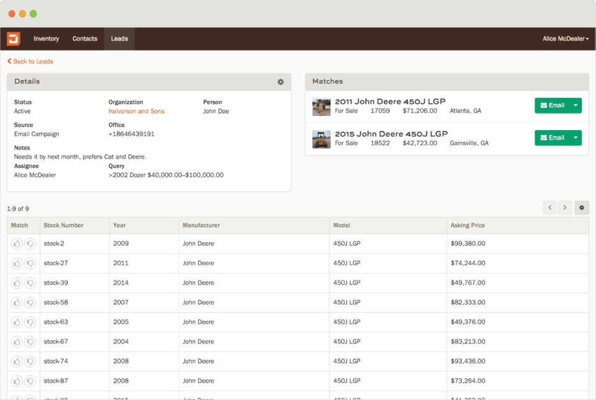Screen dimensions: 596x400
Task: Thumbs up the stock-2 row
Action: (17, 244)
